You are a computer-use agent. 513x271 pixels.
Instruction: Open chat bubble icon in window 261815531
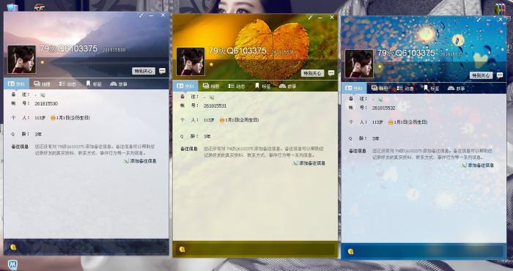pos(331,73)
